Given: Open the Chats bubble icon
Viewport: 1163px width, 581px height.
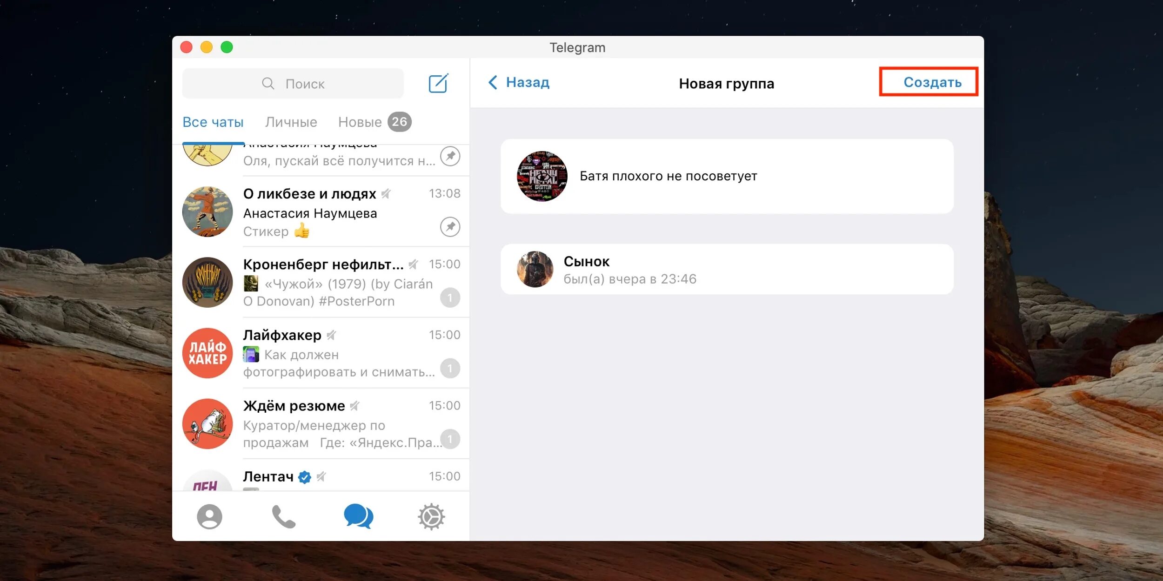Looking at the screenshot, I should point(358,516).
